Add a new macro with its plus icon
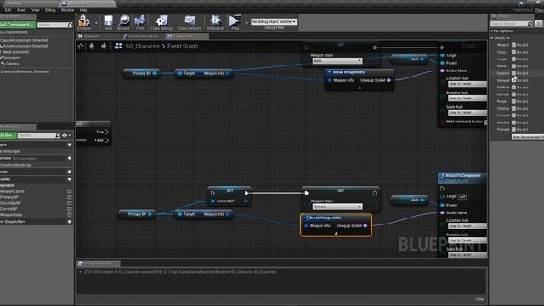This screenshot has width=544, height=306. coord(70,172)
